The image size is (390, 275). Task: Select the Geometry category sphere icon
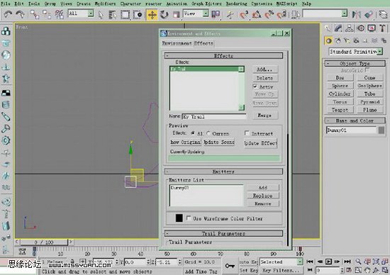pyautogui.click(x=328, y=40)
